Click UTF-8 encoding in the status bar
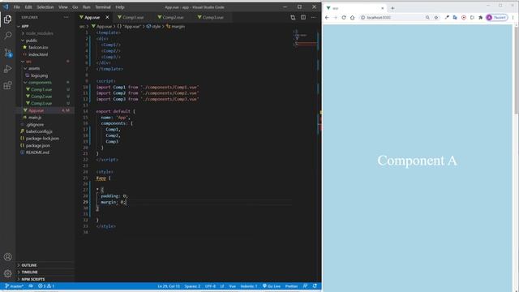The height and width of the screenshot is (292, 519). pos(210,286)
